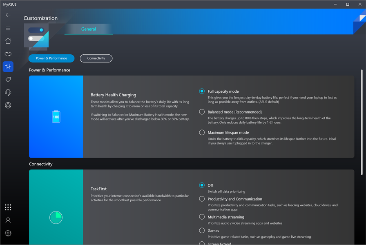
Task: Switch to the General tab
Action: [89, 29]
